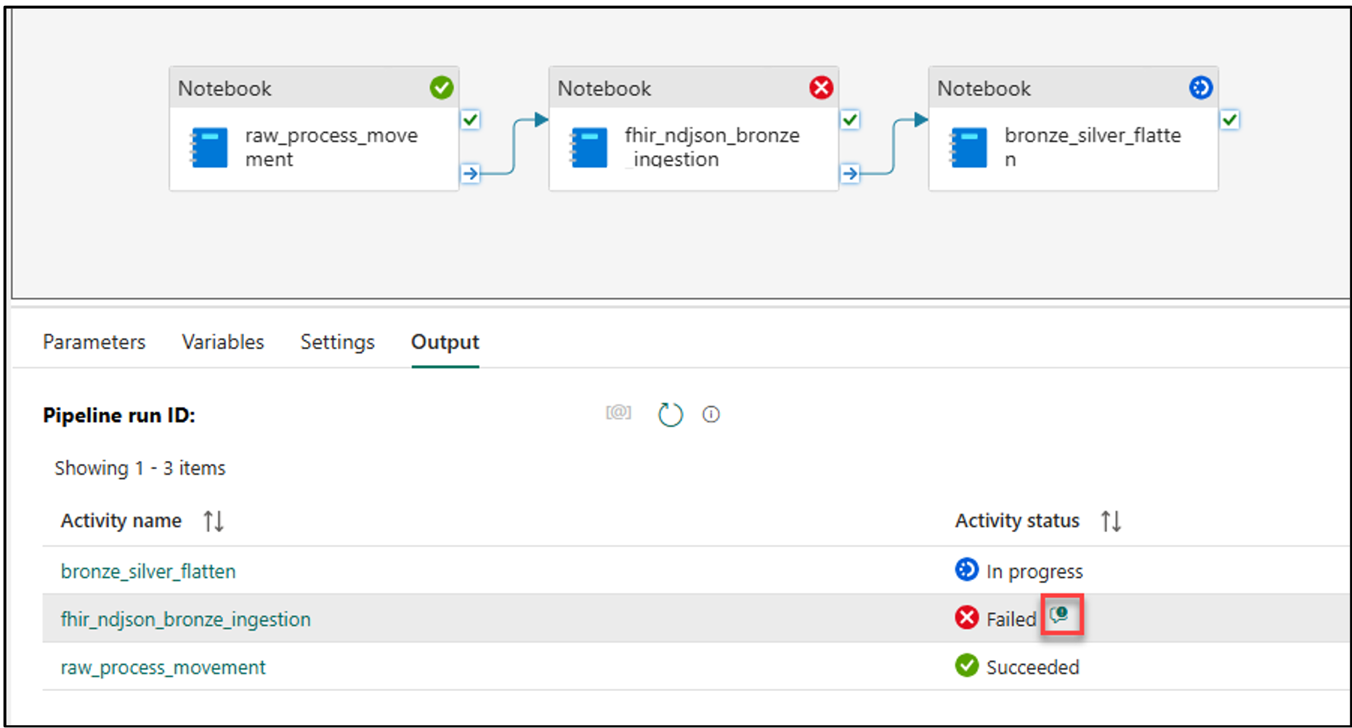Click the Activity status column header
This screenshot has height=728, width=1352.
click(1017, 520)
